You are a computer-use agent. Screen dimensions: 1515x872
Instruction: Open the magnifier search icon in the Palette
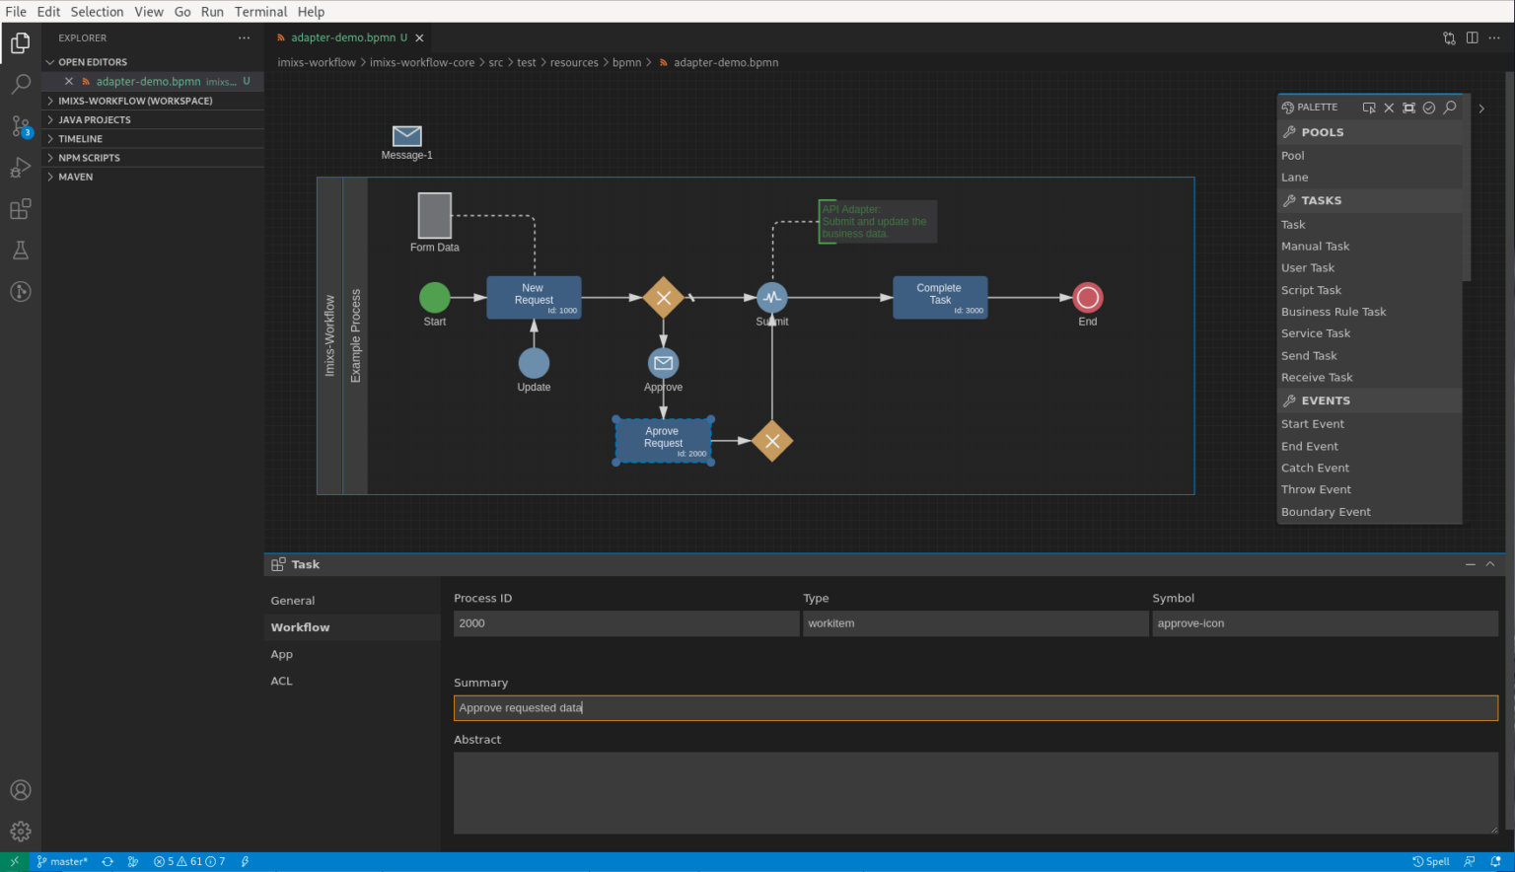(1449, 108)
